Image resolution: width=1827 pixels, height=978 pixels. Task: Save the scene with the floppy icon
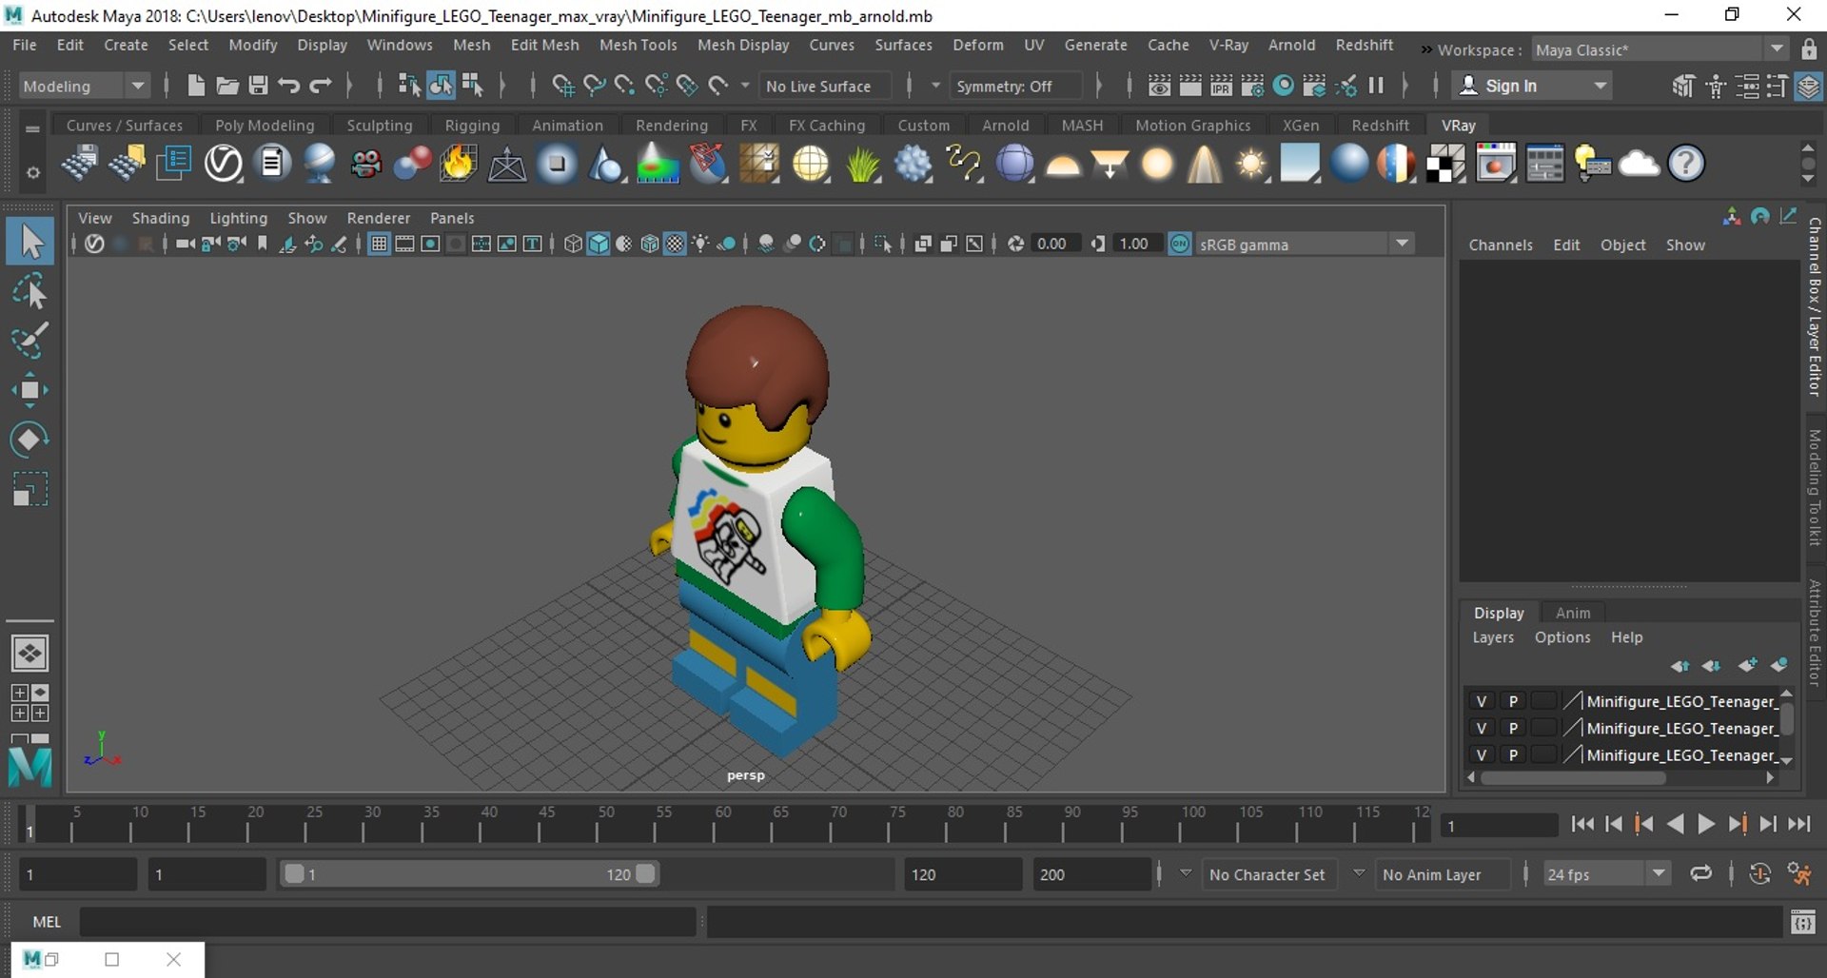tap(258, 86)
